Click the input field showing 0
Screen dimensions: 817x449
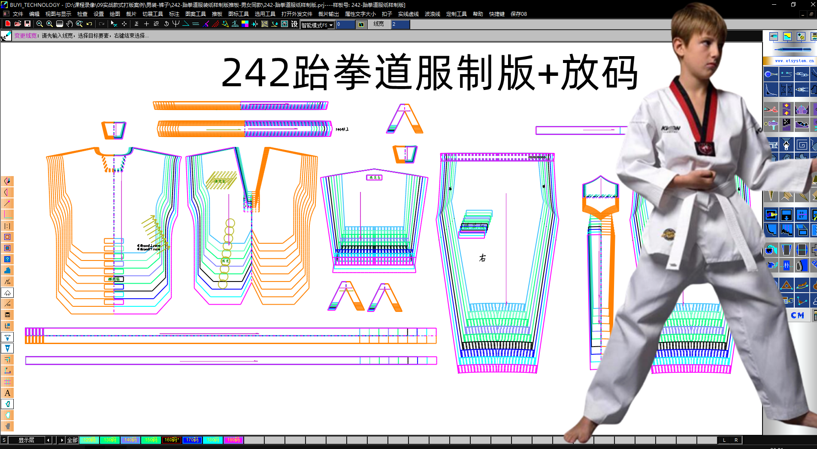click(345, 24)
